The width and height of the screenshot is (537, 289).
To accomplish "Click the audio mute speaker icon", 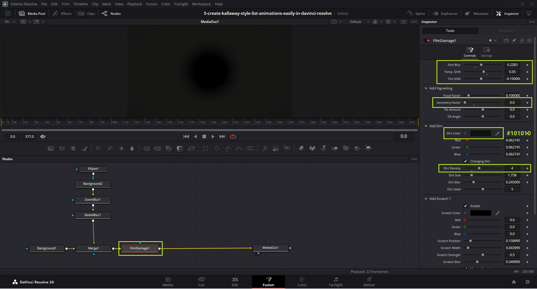I will click(43, 136).
